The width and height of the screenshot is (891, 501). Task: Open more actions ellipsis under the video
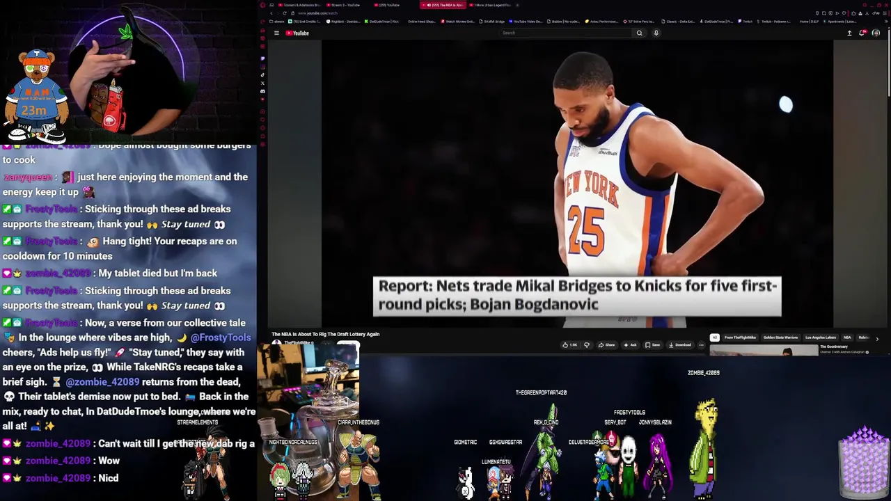click(x=701, y=345)
